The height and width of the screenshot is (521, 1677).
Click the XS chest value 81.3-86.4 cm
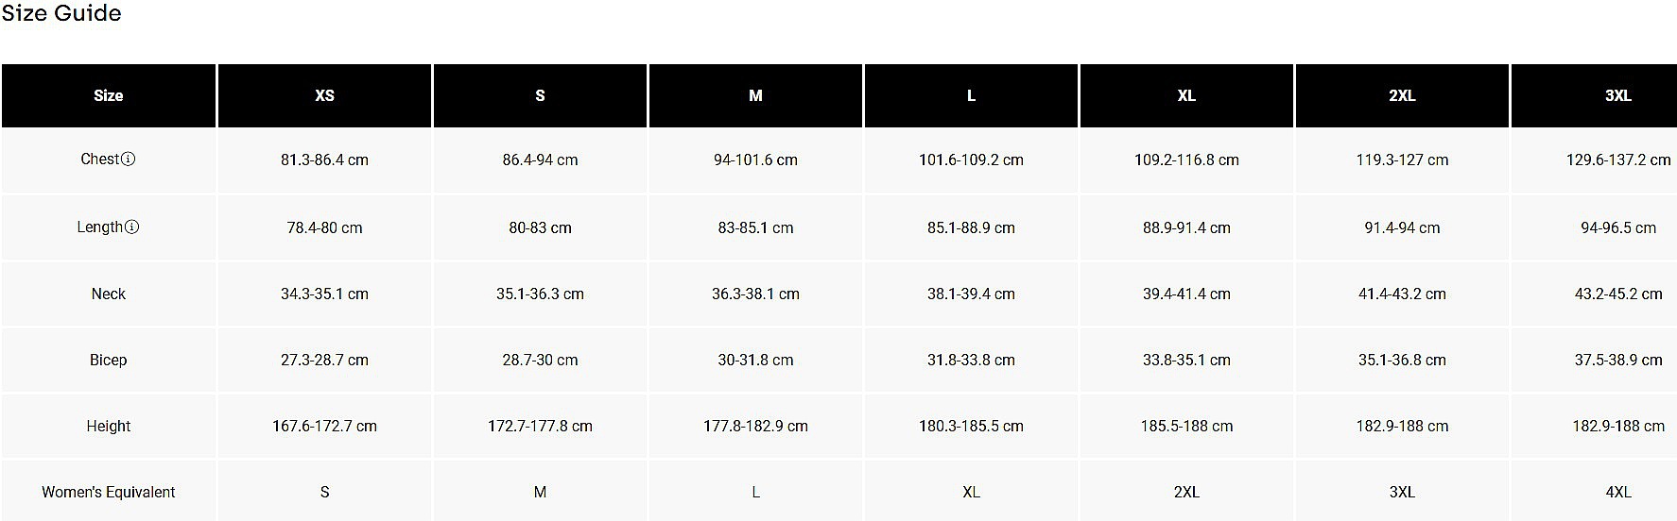point(324,160)
